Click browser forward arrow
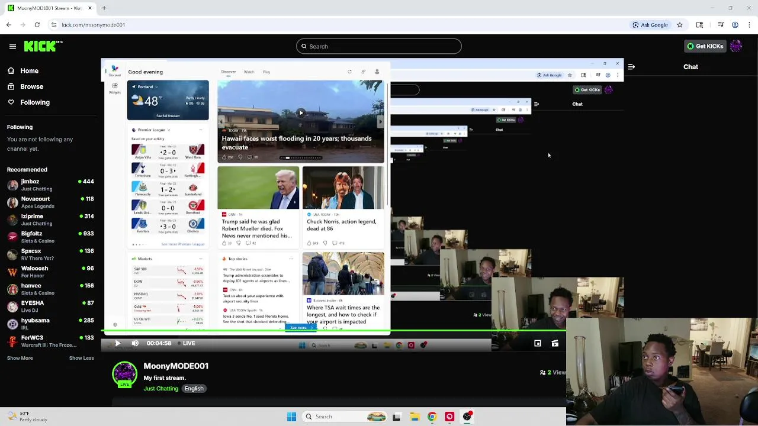Screen dimensions: 758x426 coord(23,25)
